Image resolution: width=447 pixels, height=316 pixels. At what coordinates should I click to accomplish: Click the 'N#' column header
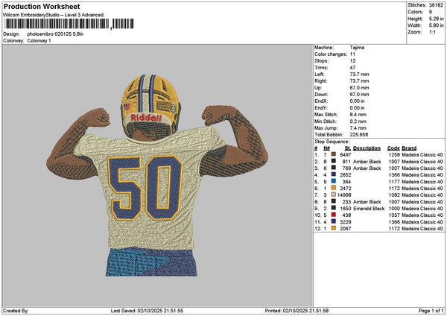click(x=326, y=148)
